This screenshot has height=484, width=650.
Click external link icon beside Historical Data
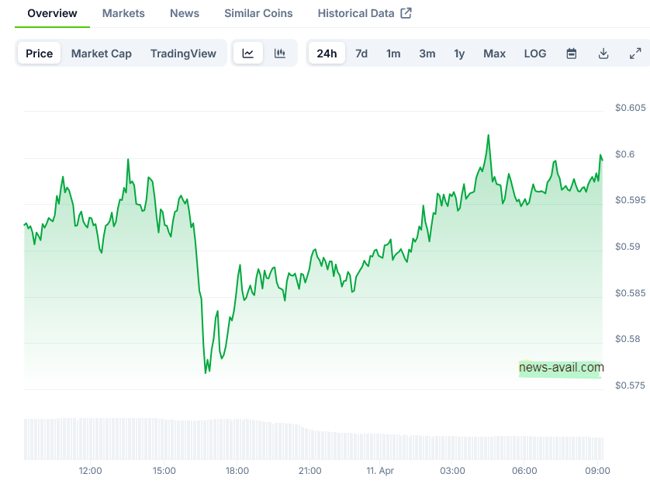(x=406, y=13)
